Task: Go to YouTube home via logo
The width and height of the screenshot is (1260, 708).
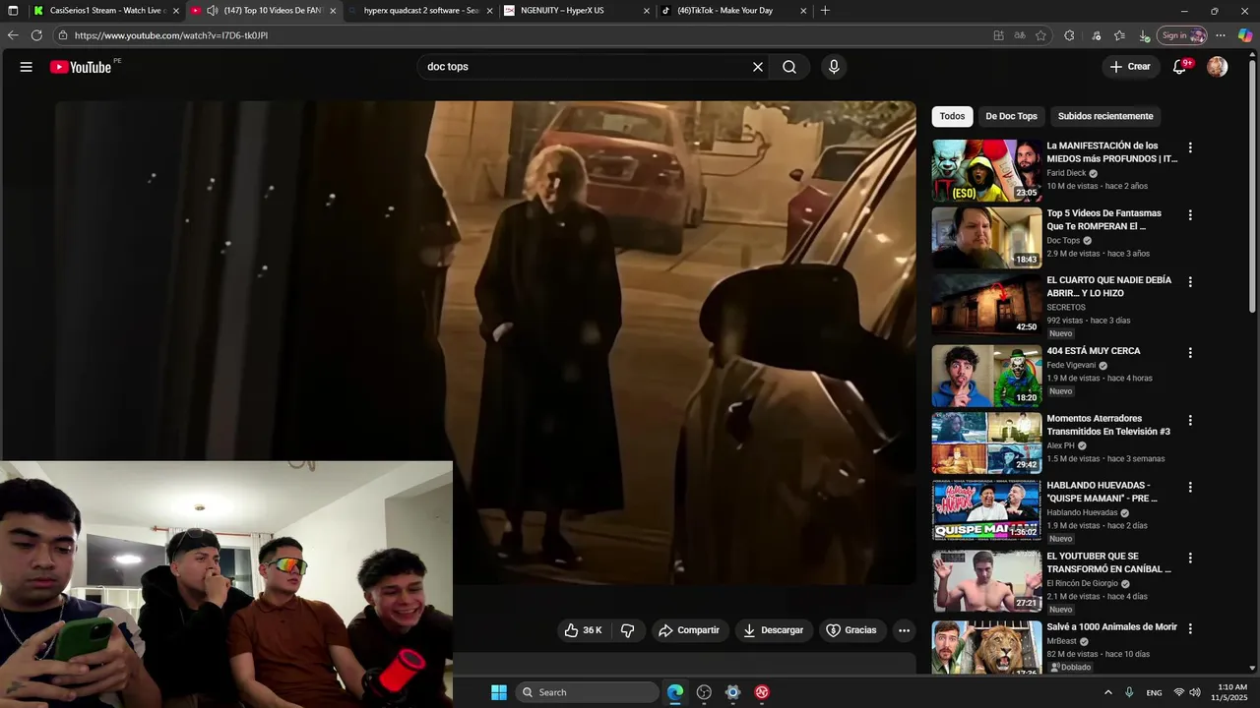Action: (82, 67)
